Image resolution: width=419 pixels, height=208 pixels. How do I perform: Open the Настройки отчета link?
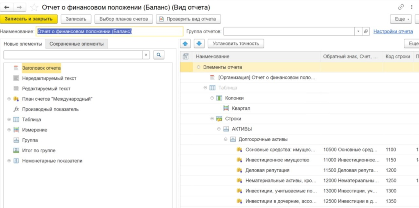[393, 31]
